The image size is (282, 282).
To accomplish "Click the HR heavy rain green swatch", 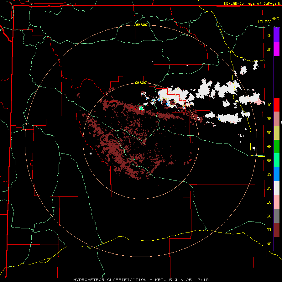I will 277,147.
